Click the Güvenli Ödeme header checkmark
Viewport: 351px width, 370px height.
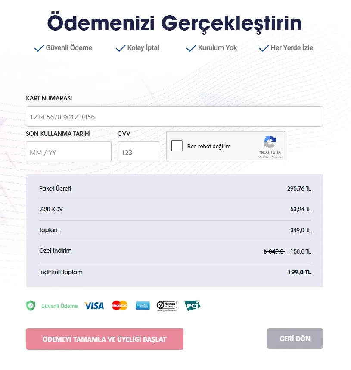tap(39, 48)
